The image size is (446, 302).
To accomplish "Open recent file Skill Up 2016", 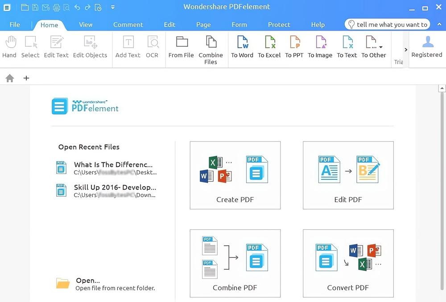I will click(x=115, y=190).
